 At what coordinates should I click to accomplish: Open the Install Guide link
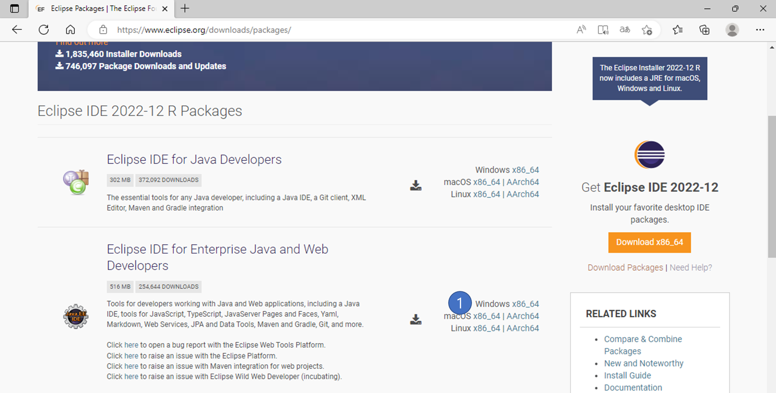coord(627,375)
